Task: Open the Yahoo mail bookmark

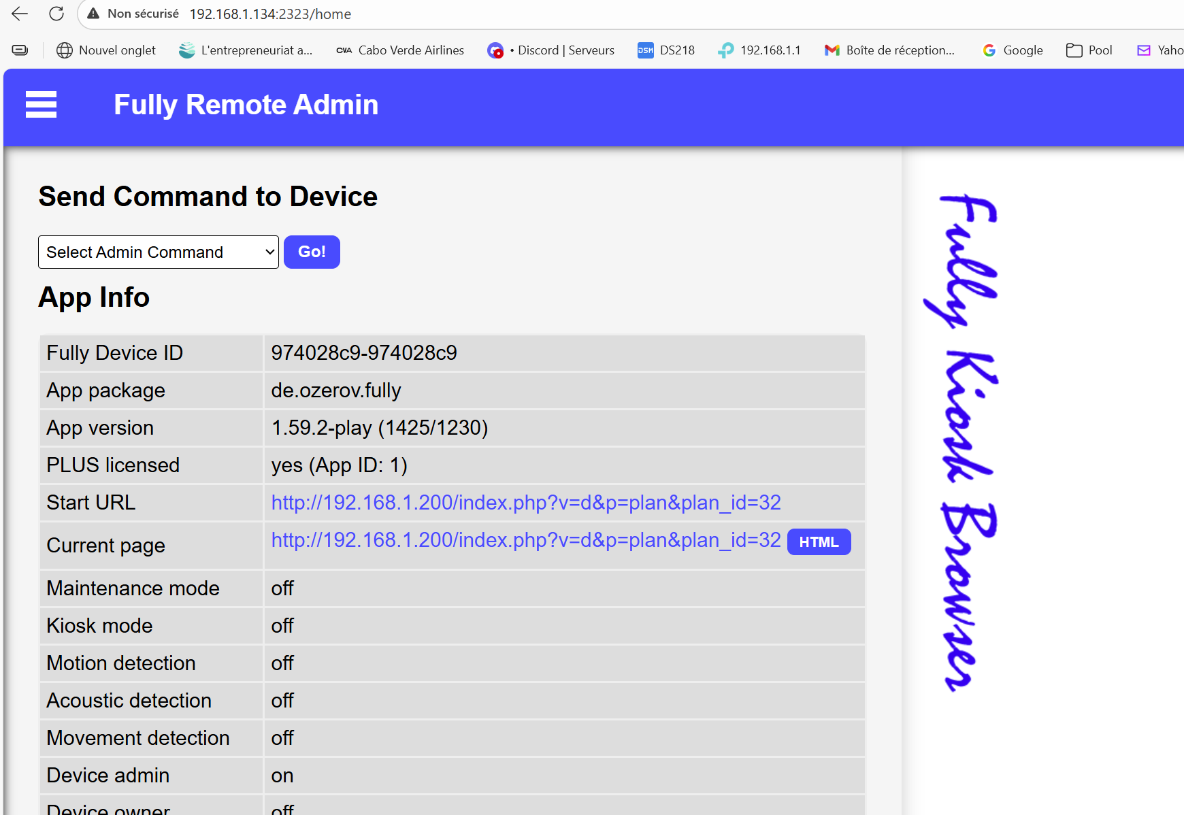Action: [1160, 50]
